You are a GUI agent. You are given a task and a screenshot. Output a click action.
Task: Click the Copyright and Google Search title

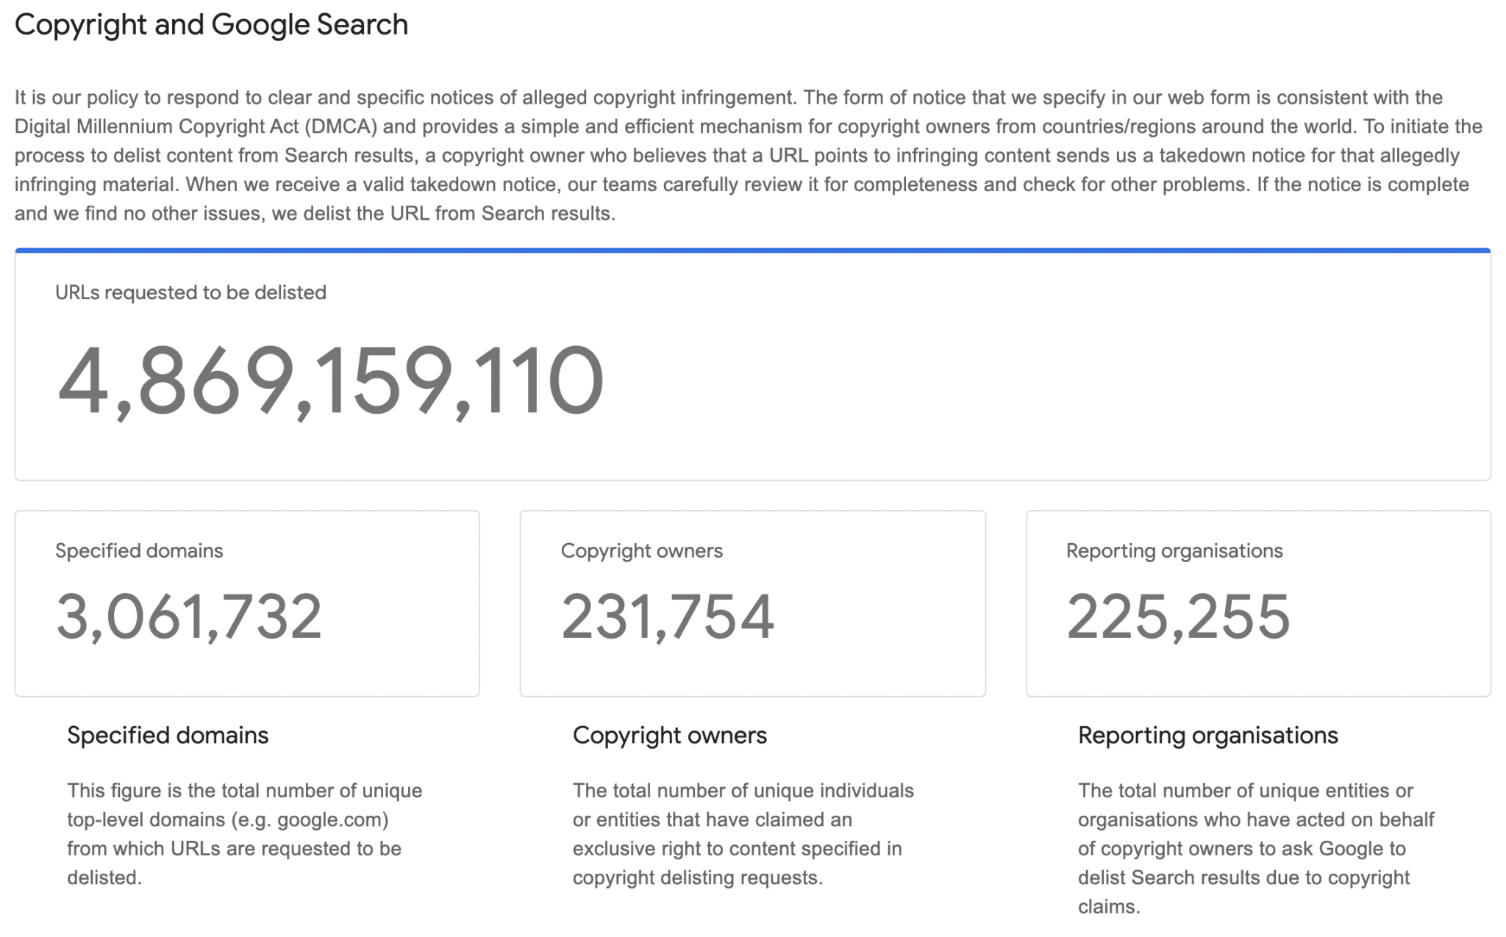pyautogui.click(x=211, y=25)
